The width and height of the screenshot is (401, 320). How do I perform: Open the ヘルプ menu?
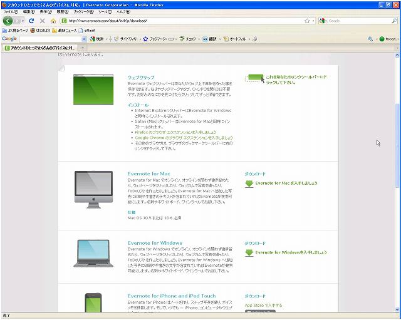pyautogui.click(x=123, y=12)
